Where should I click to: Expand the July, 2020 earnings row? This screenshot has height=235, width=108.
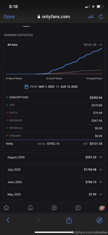54,170
